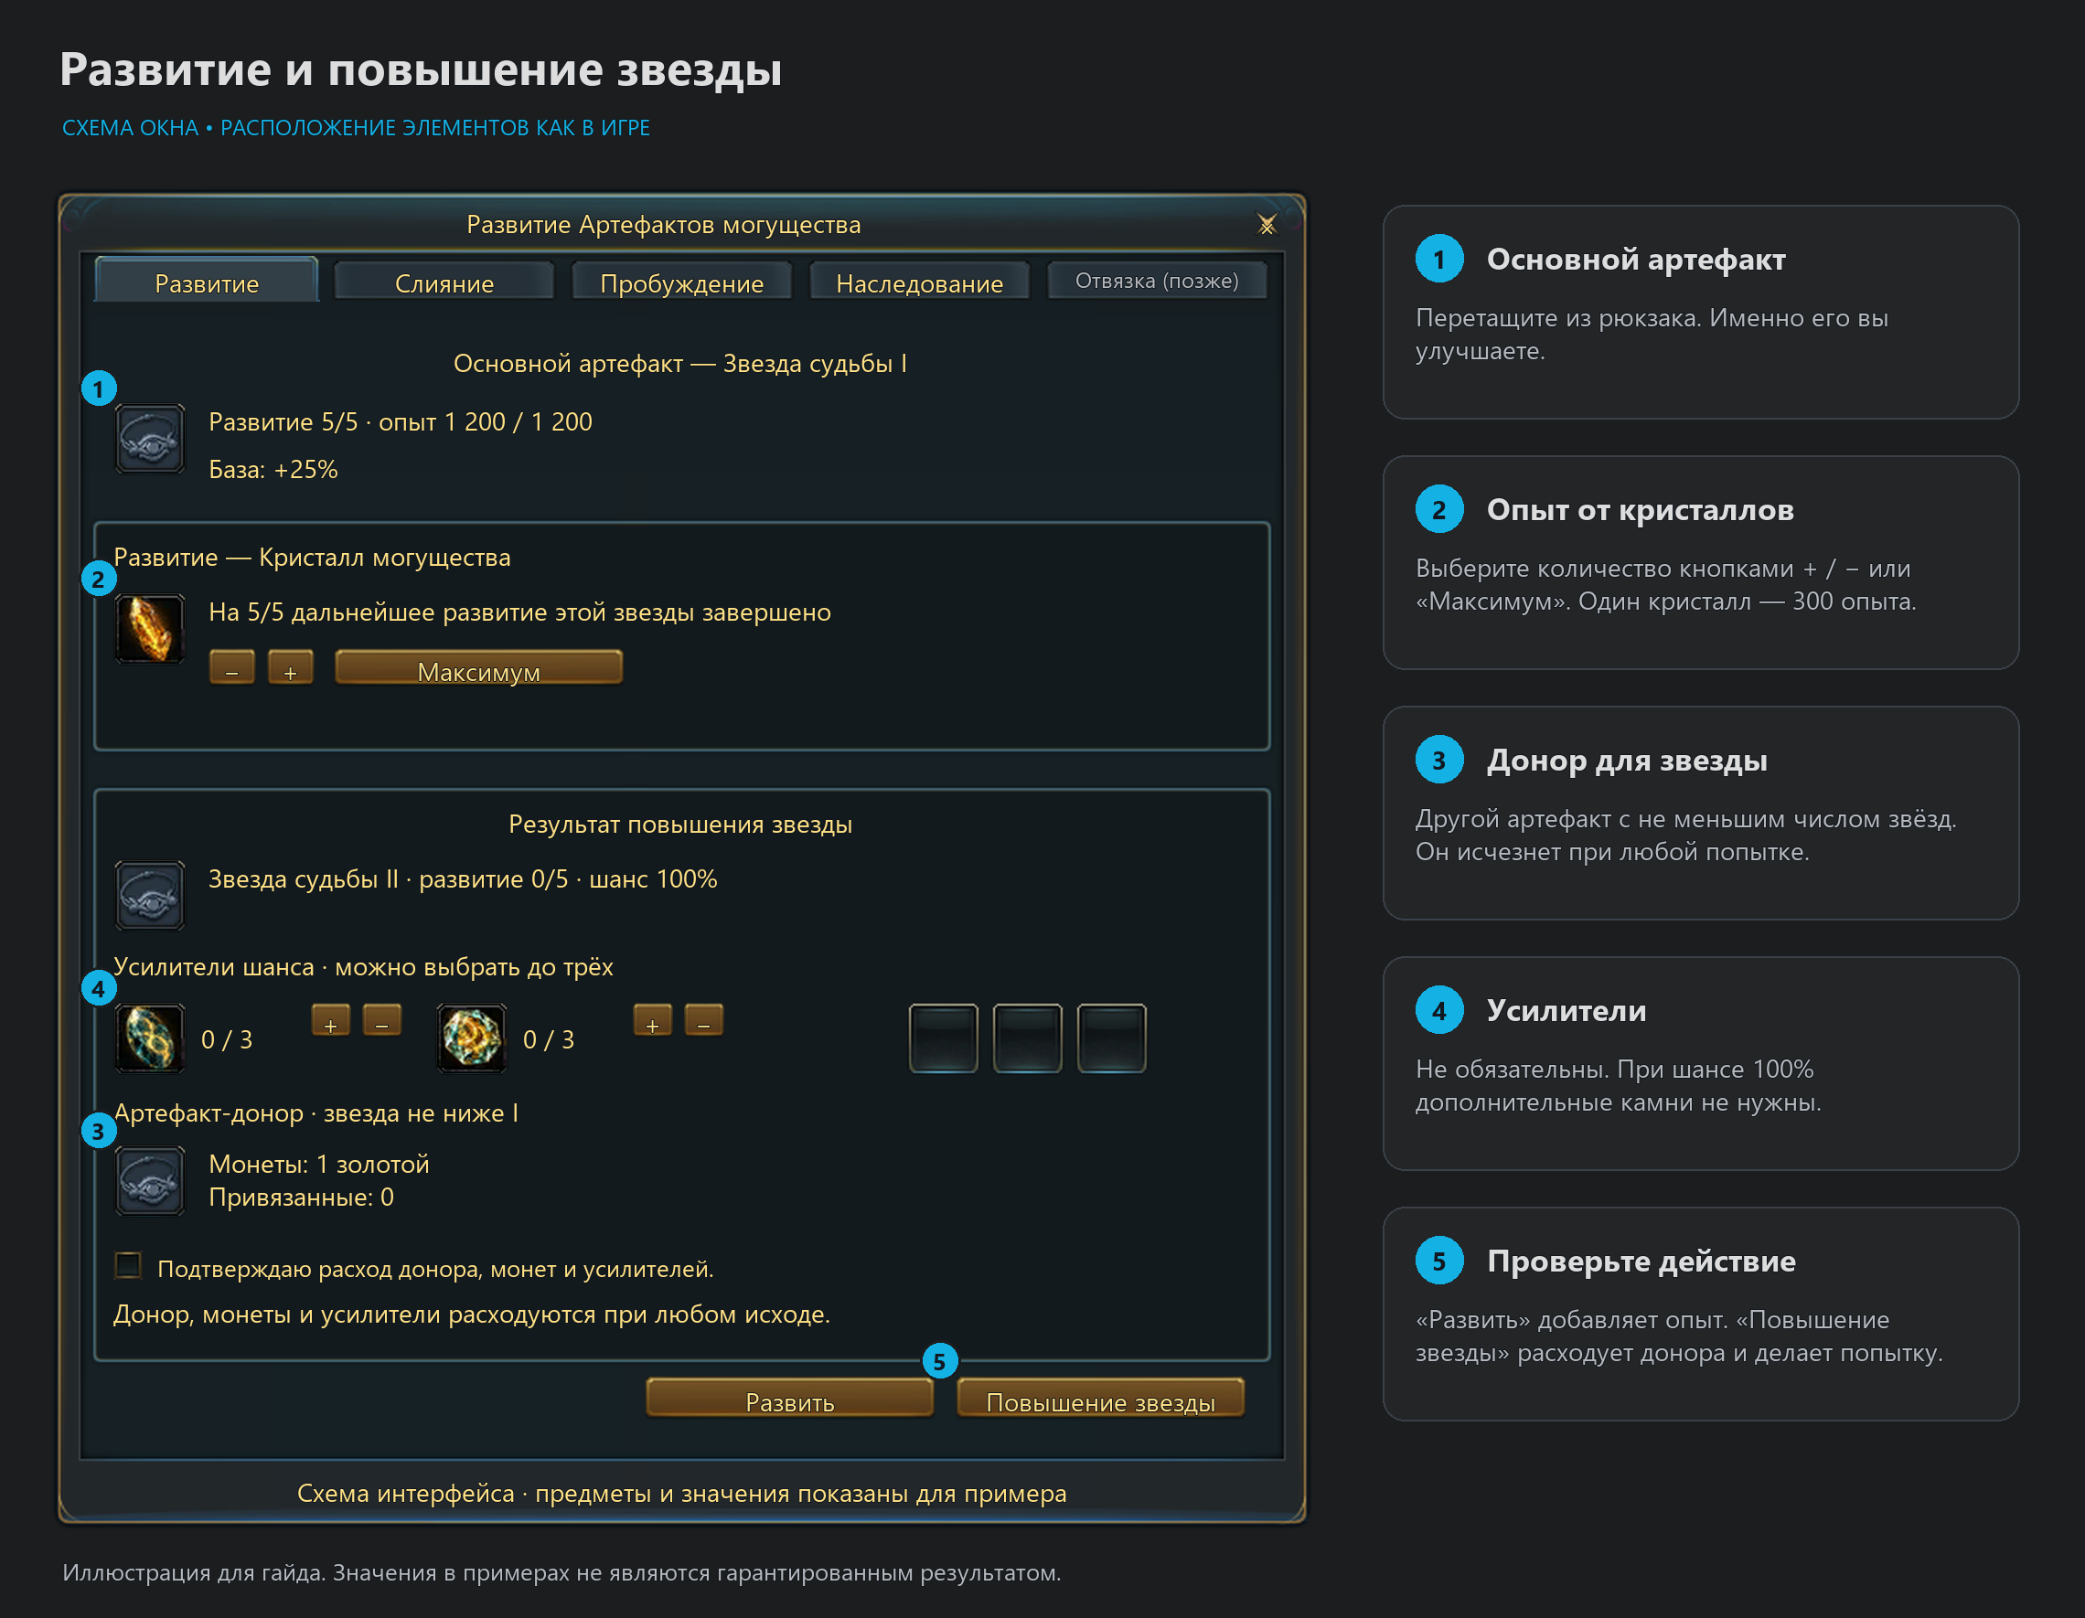Click the 'Опыт от кристаллов' legend card title

tap(1641, 511)
